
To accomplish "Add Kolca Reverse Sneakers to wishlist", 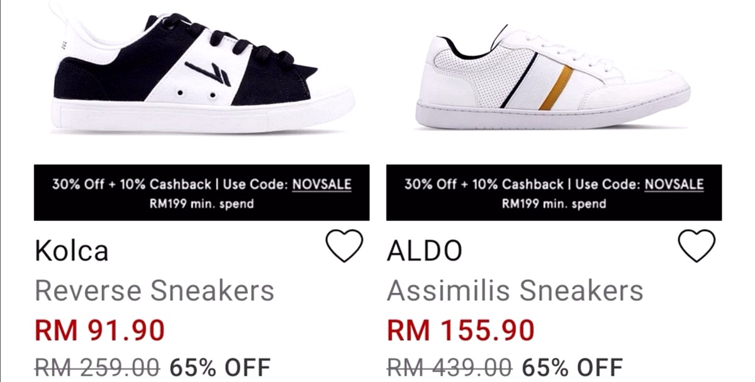I will tap(345, 245).
